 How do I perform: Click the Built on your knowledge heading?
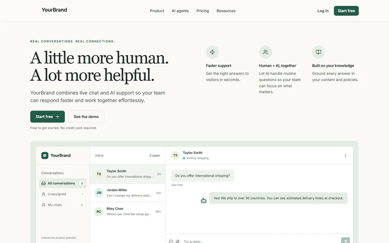pyautogui.click(x=333, y=65)
